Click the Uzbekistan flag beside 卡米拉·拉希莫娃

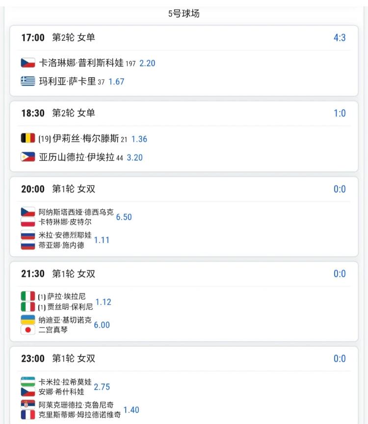28,382
